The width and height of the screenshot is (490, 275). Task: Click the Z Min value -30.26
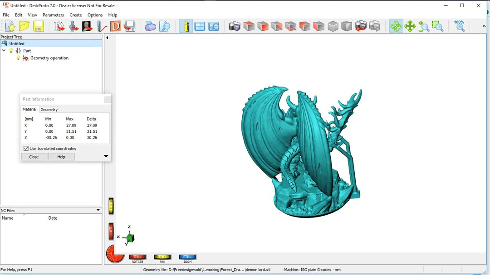tap(51, 137)
